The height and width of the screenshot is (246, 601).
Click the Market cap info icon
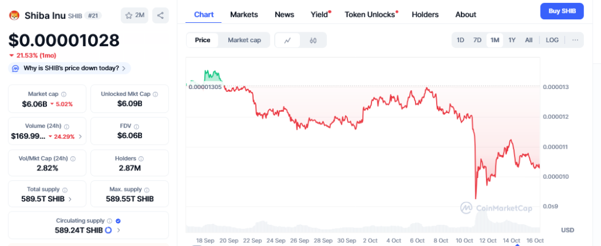tap(64, 94)
